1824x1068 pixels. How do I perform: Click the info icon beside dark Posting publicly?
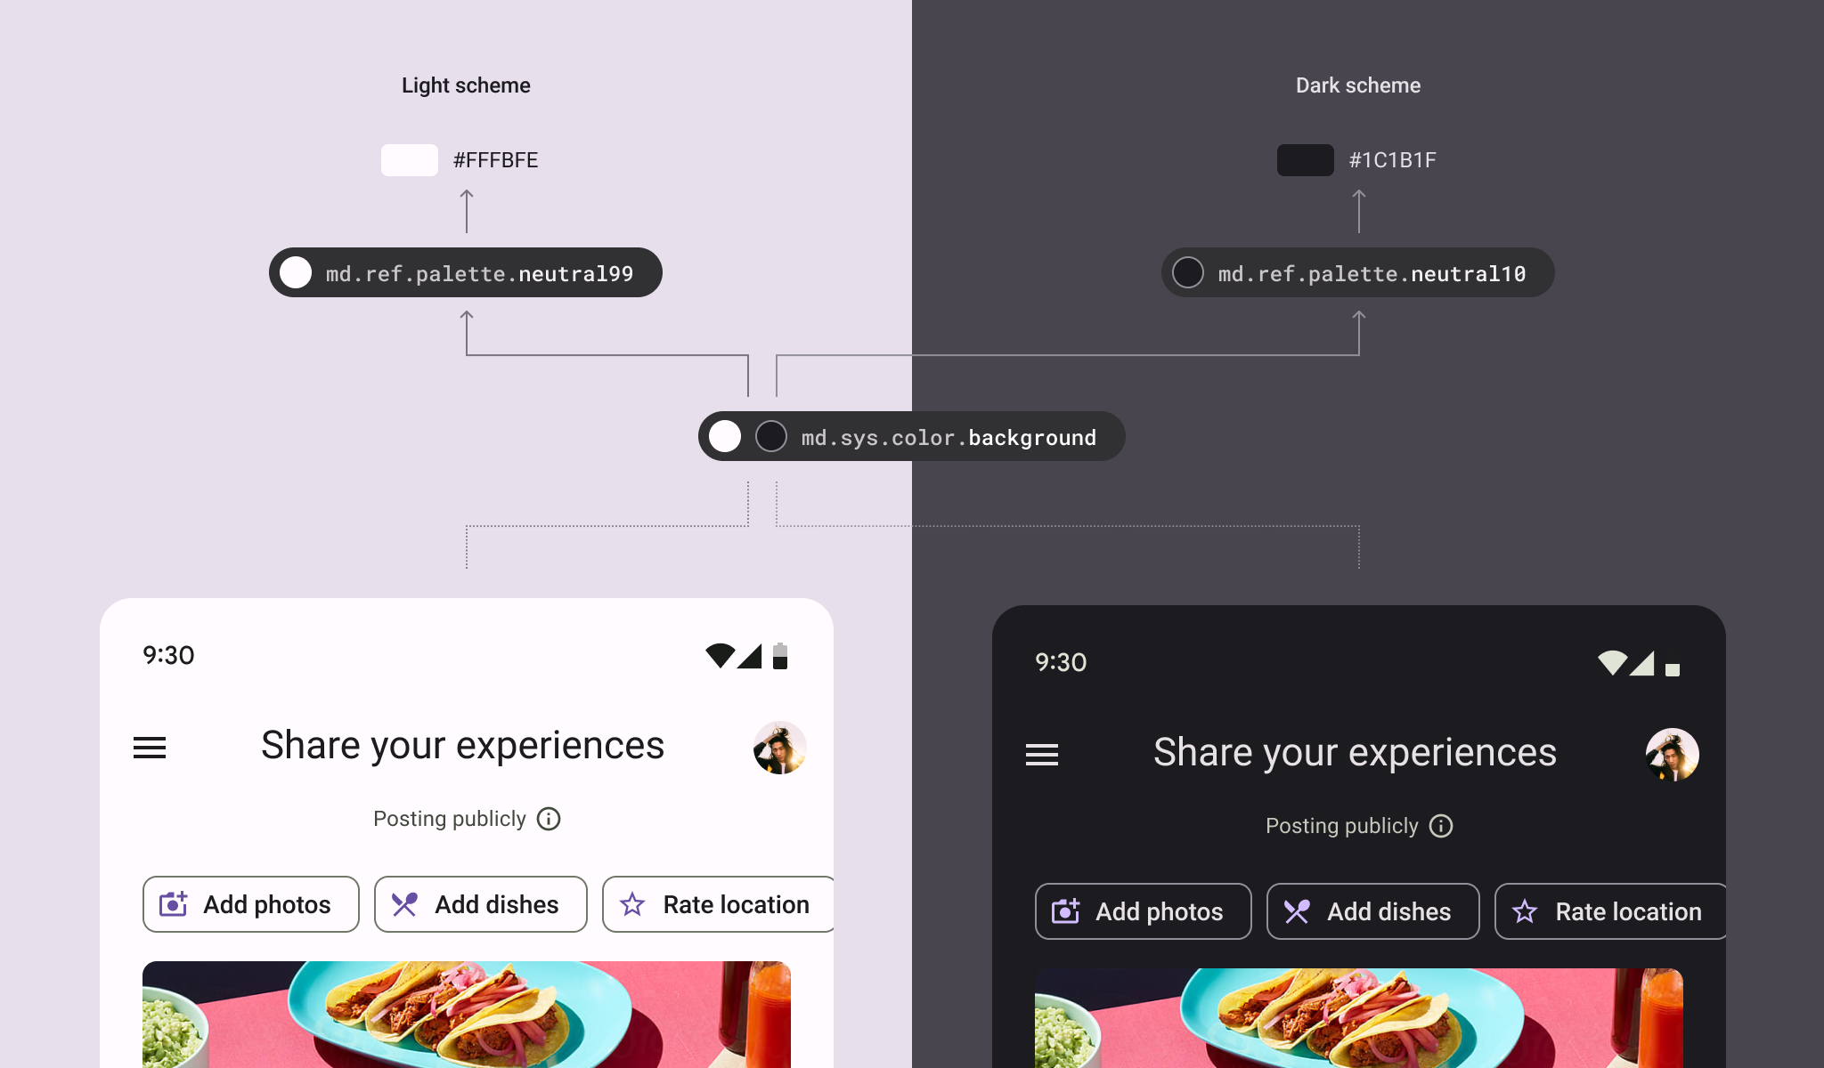point(1441,826)
